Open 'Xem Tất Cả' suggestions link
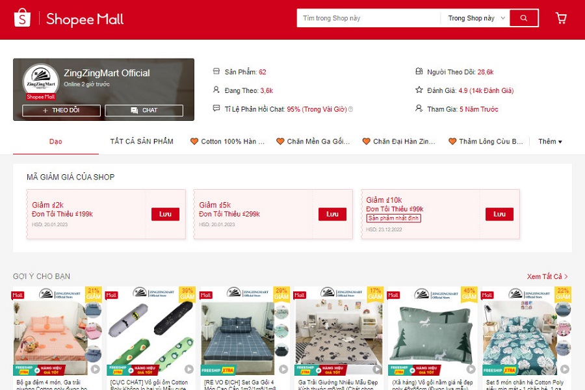Viewport: 585px width, 390px height. pyautogui.click(x=547, y=276)
